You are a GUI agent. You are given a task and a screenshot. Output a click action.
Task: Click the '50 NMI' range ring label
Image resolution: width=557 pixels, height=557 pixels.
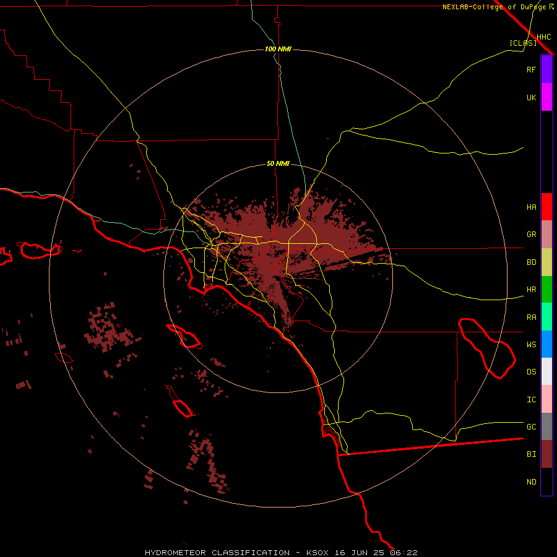coord(278,163)
